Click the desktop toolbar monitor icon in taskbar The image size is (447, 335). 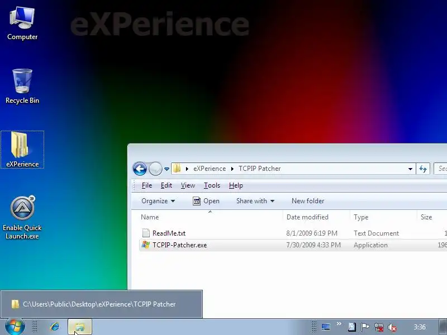click(326, 327)
